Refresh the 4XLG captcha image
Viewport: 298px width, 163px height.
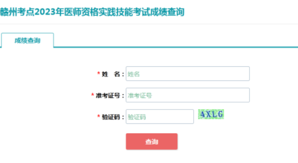(211, 114)
